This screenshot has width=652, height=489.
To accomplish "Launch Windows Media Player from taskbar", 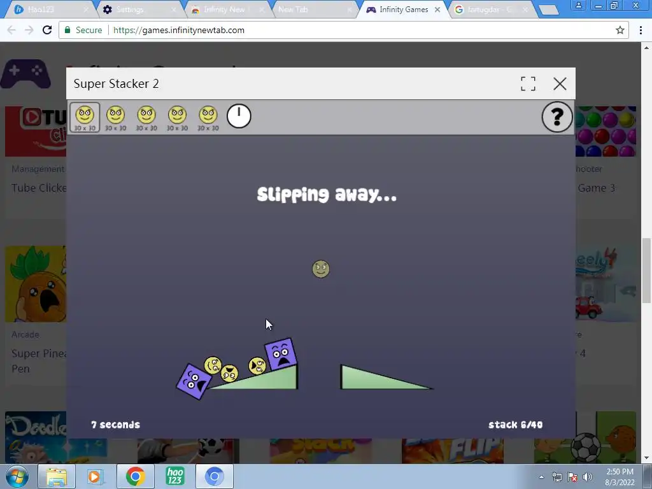I will coord(95,476).
